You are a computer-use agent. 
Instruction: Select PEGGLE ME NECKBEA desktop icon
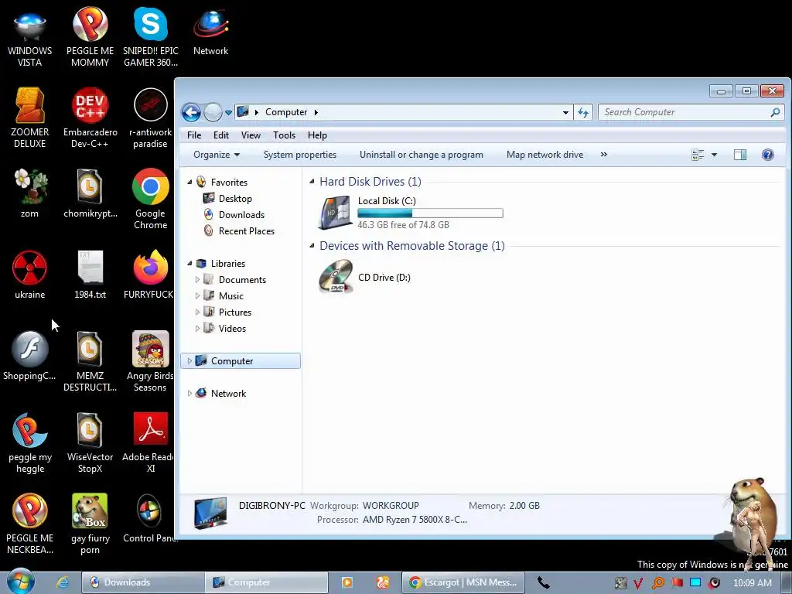pos(30,524)
